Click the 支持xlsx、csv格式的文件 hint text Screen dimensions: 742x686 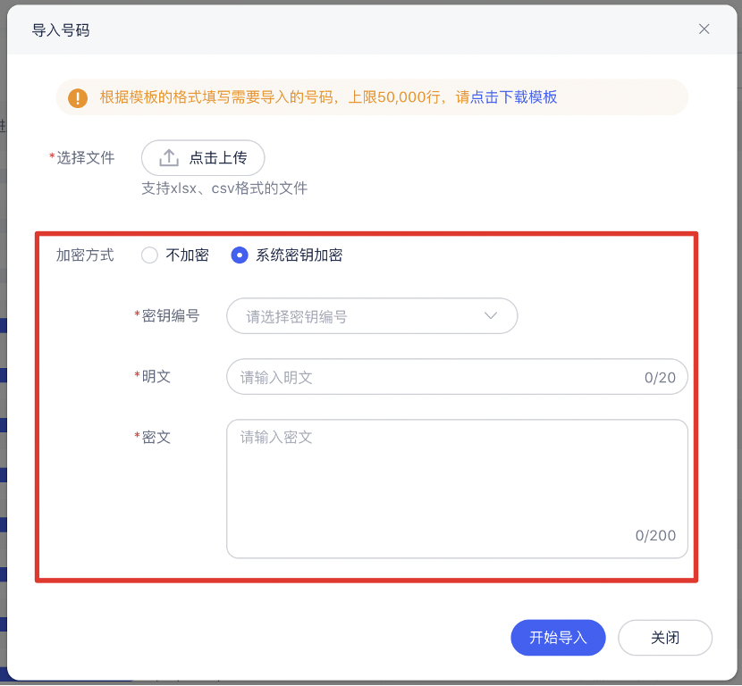point(224,188)
